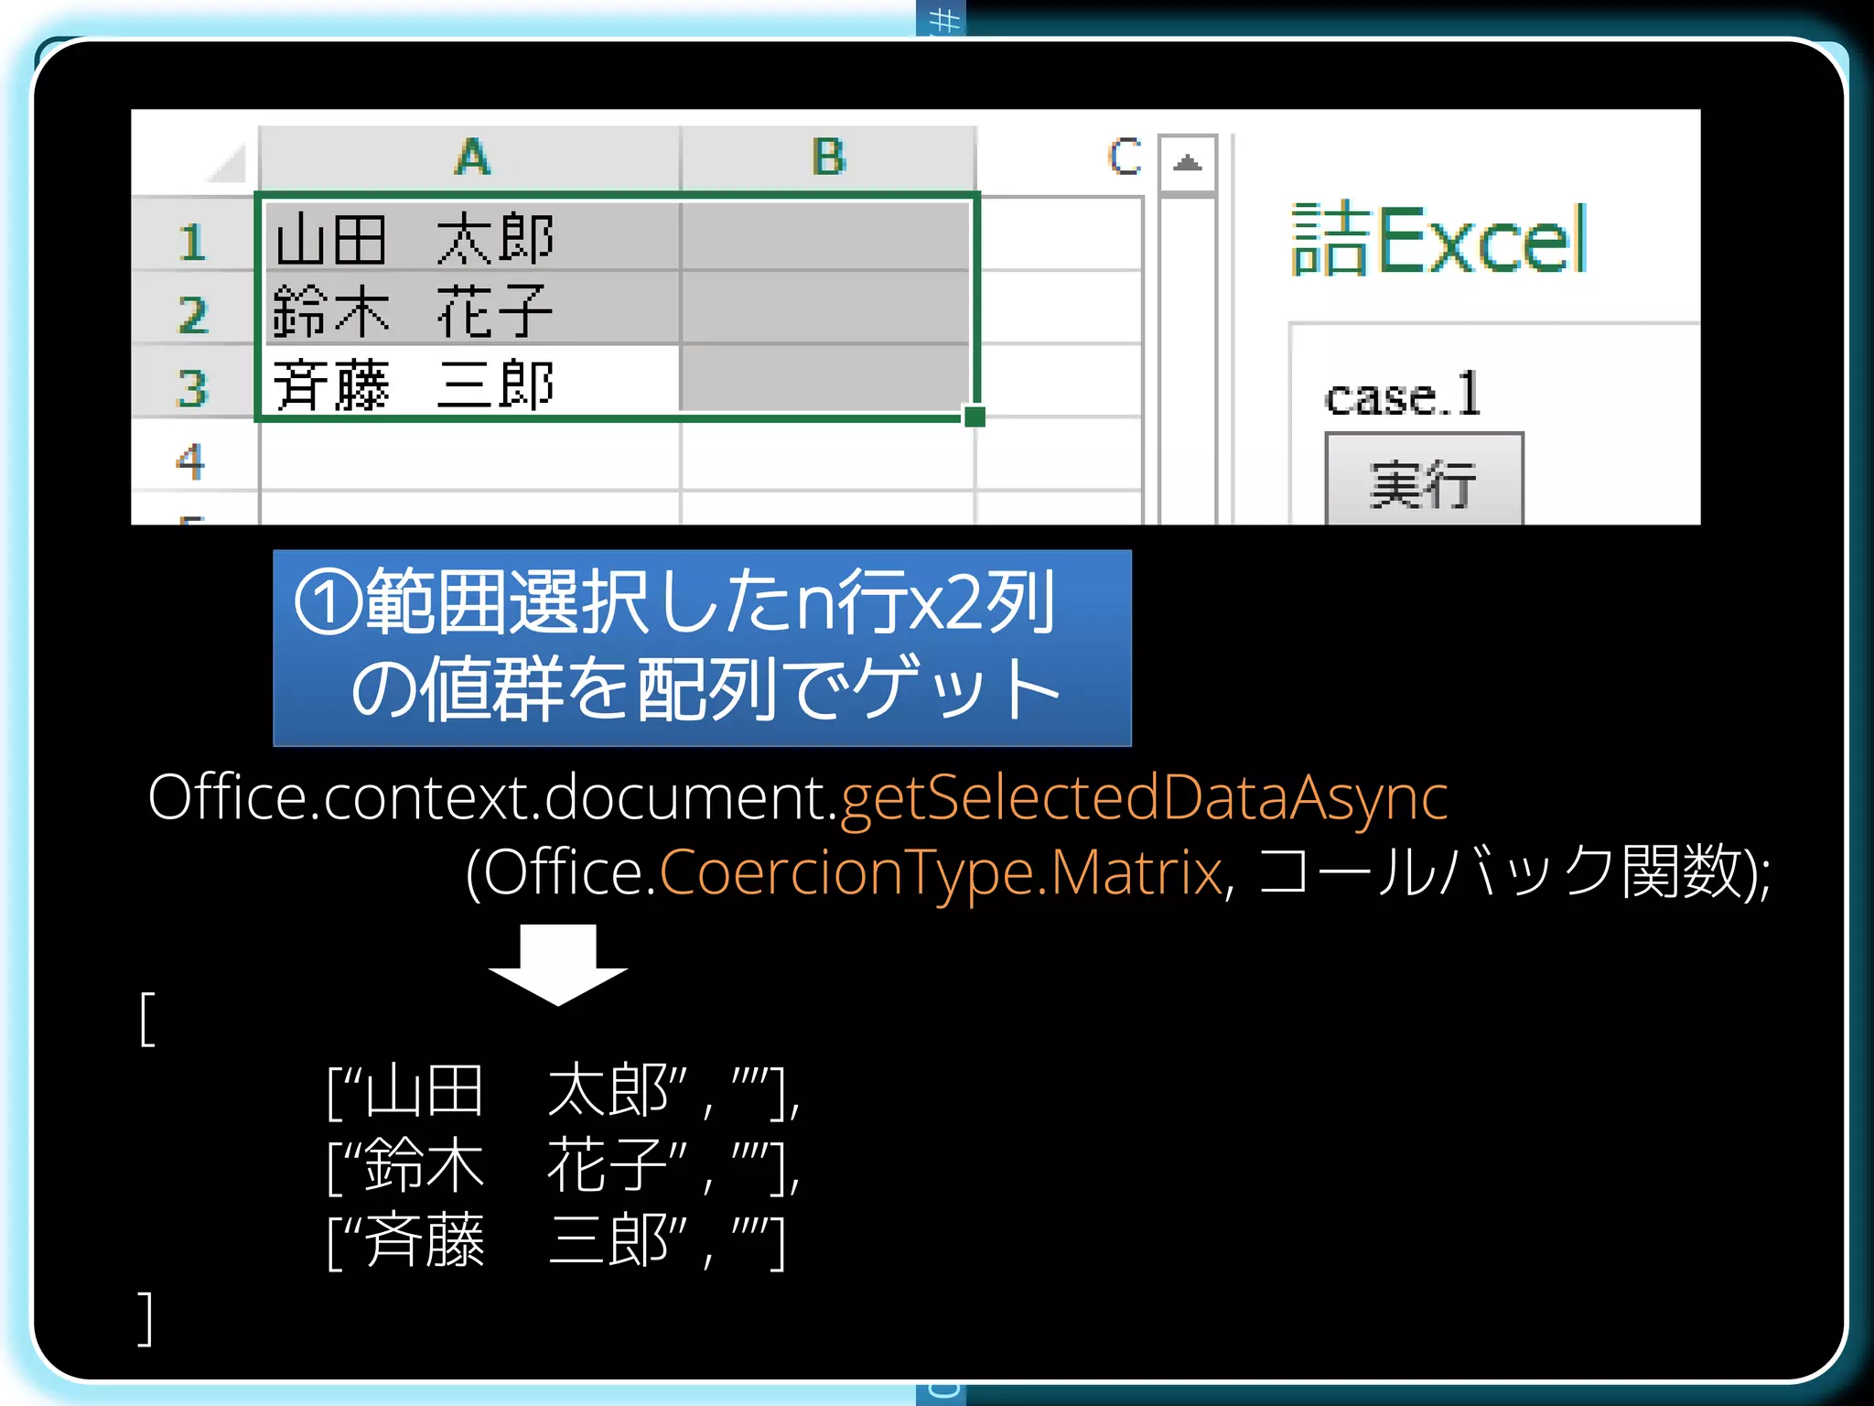Image resolution: width=1874 pixels, height=1406 pixels.
Task: Click the 実行 button under case.1
Action: [x=1424, y=480]
